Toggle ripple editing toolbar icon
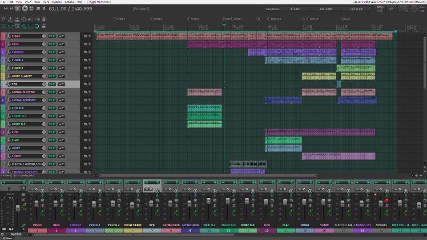This screenshot has height=240, width=427. pyautogui.click(x=17, y=26)
